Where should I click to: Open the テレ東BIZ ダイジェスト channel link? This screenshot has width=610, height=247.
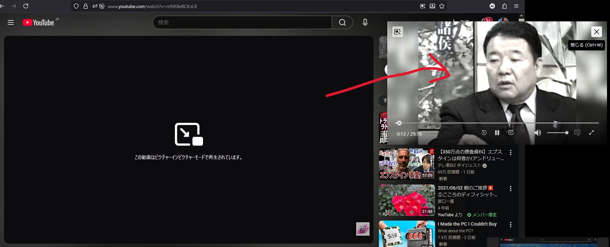point(459,165)
